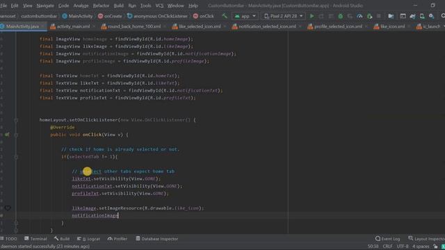The height and width of the screenshot is (250, 445).
Task: Open the Build tool window
Action: [x=62, y=239]
